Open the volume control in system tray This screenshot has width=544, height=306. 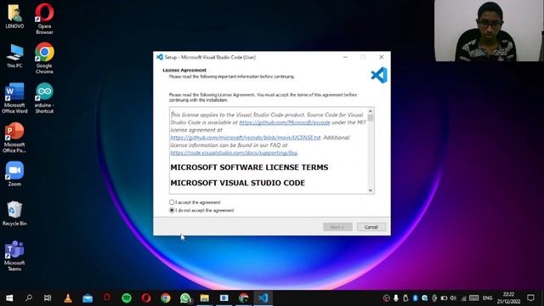click(453, 298)
